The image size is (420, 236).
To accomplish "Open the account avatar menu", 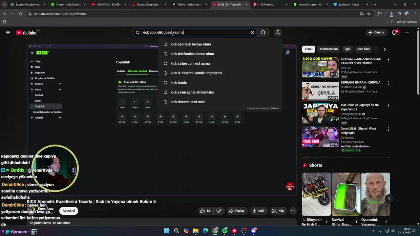I will 407,32.
